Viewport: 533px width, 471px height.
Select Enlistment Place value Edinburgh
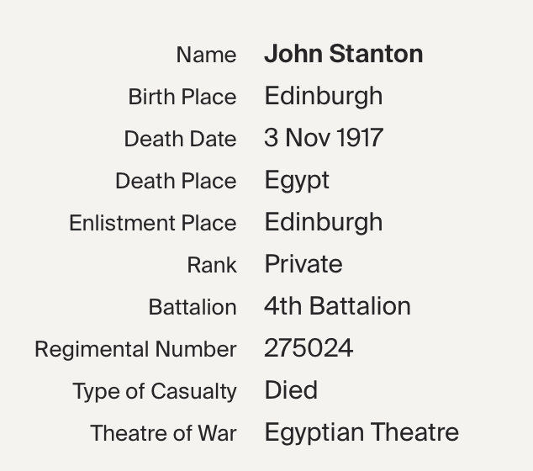coord(324,223)
